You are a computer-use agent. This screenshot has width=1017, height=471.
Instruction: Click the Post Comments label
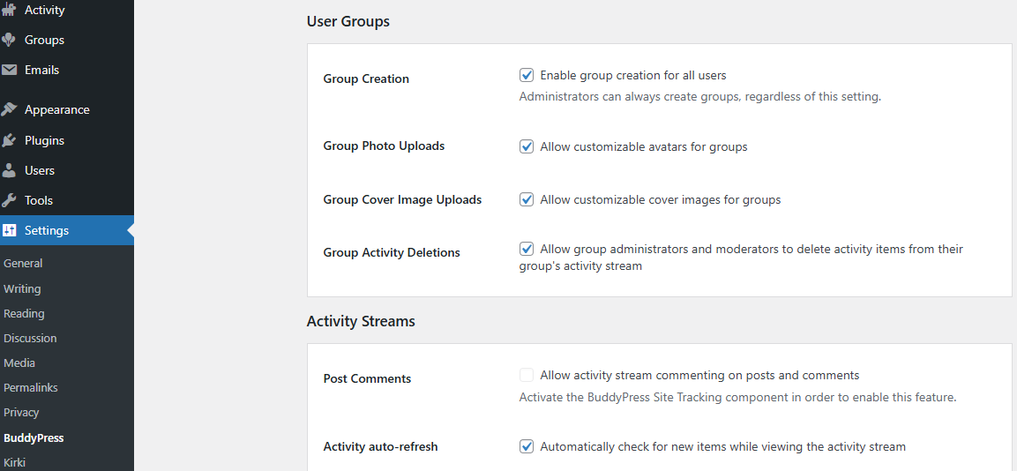[x=367, y=378]
